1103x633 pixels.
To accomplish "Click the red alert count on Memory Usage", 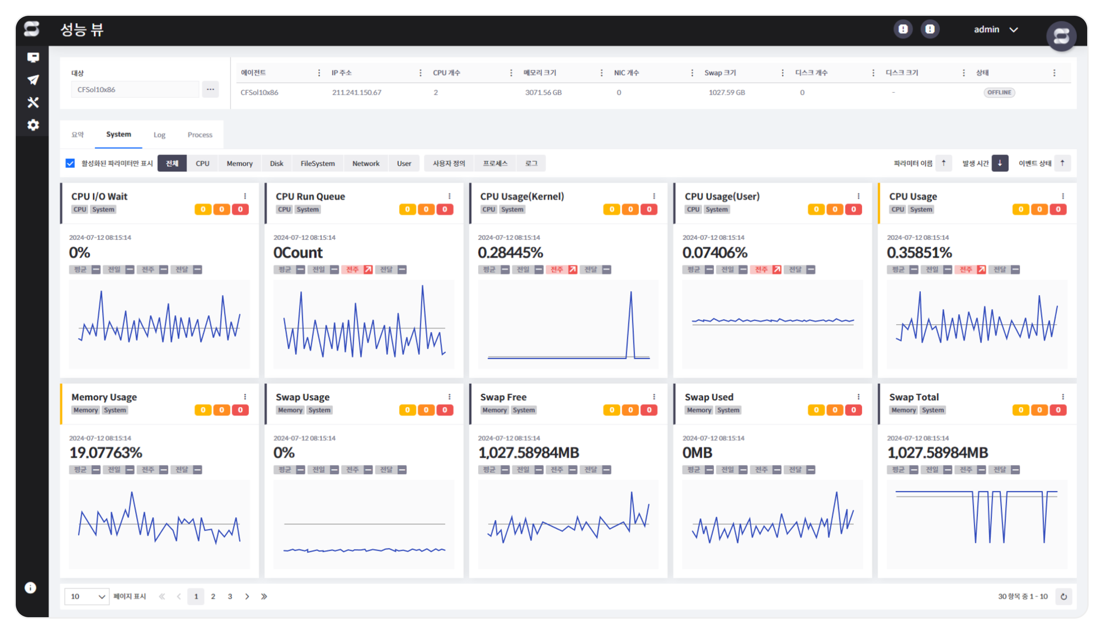I will coord(240,410).
